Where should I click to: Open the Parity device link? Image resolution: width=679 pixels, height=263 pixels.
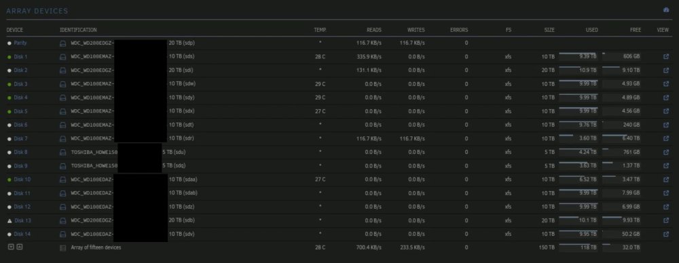[x=20, y=43]
